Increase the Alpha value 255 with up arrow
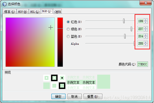 pos(145,42)
